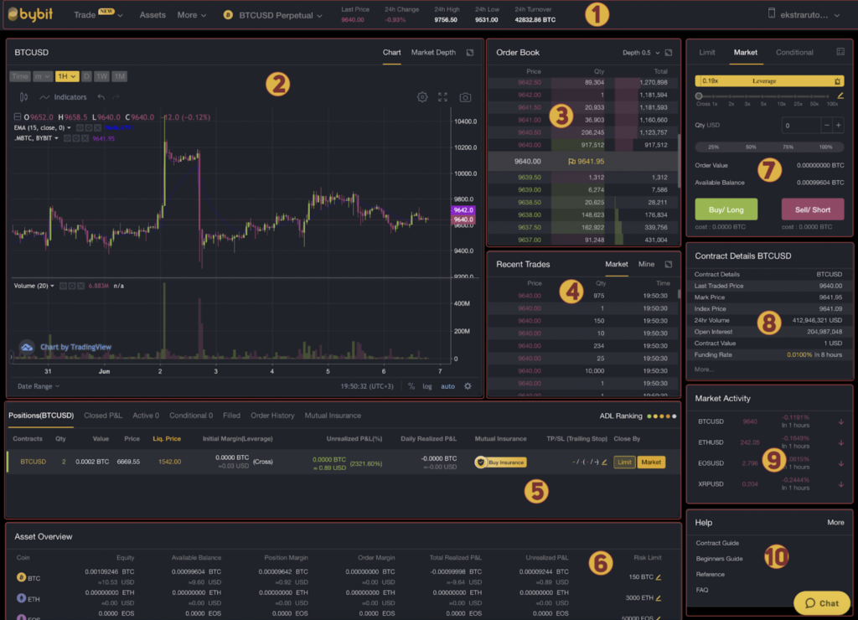Click the Sell/ Short button
The image size is (858, 620).
[813, 209]
